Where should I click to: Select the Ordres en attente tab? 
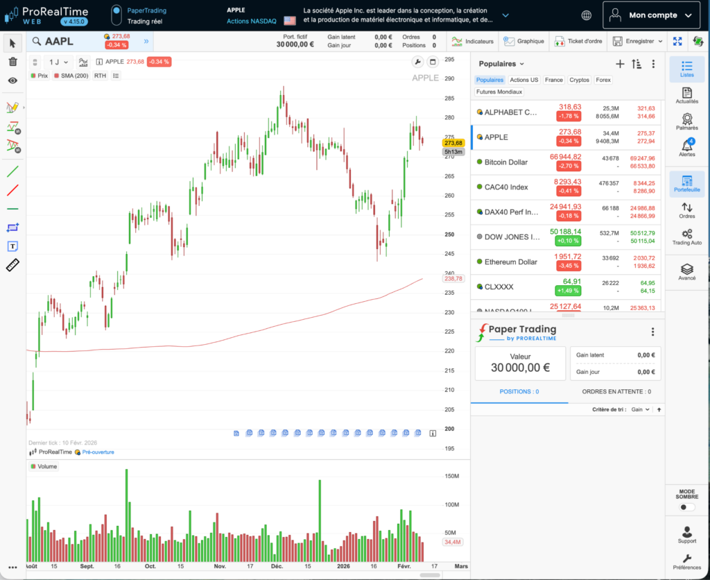coord(616,391)
